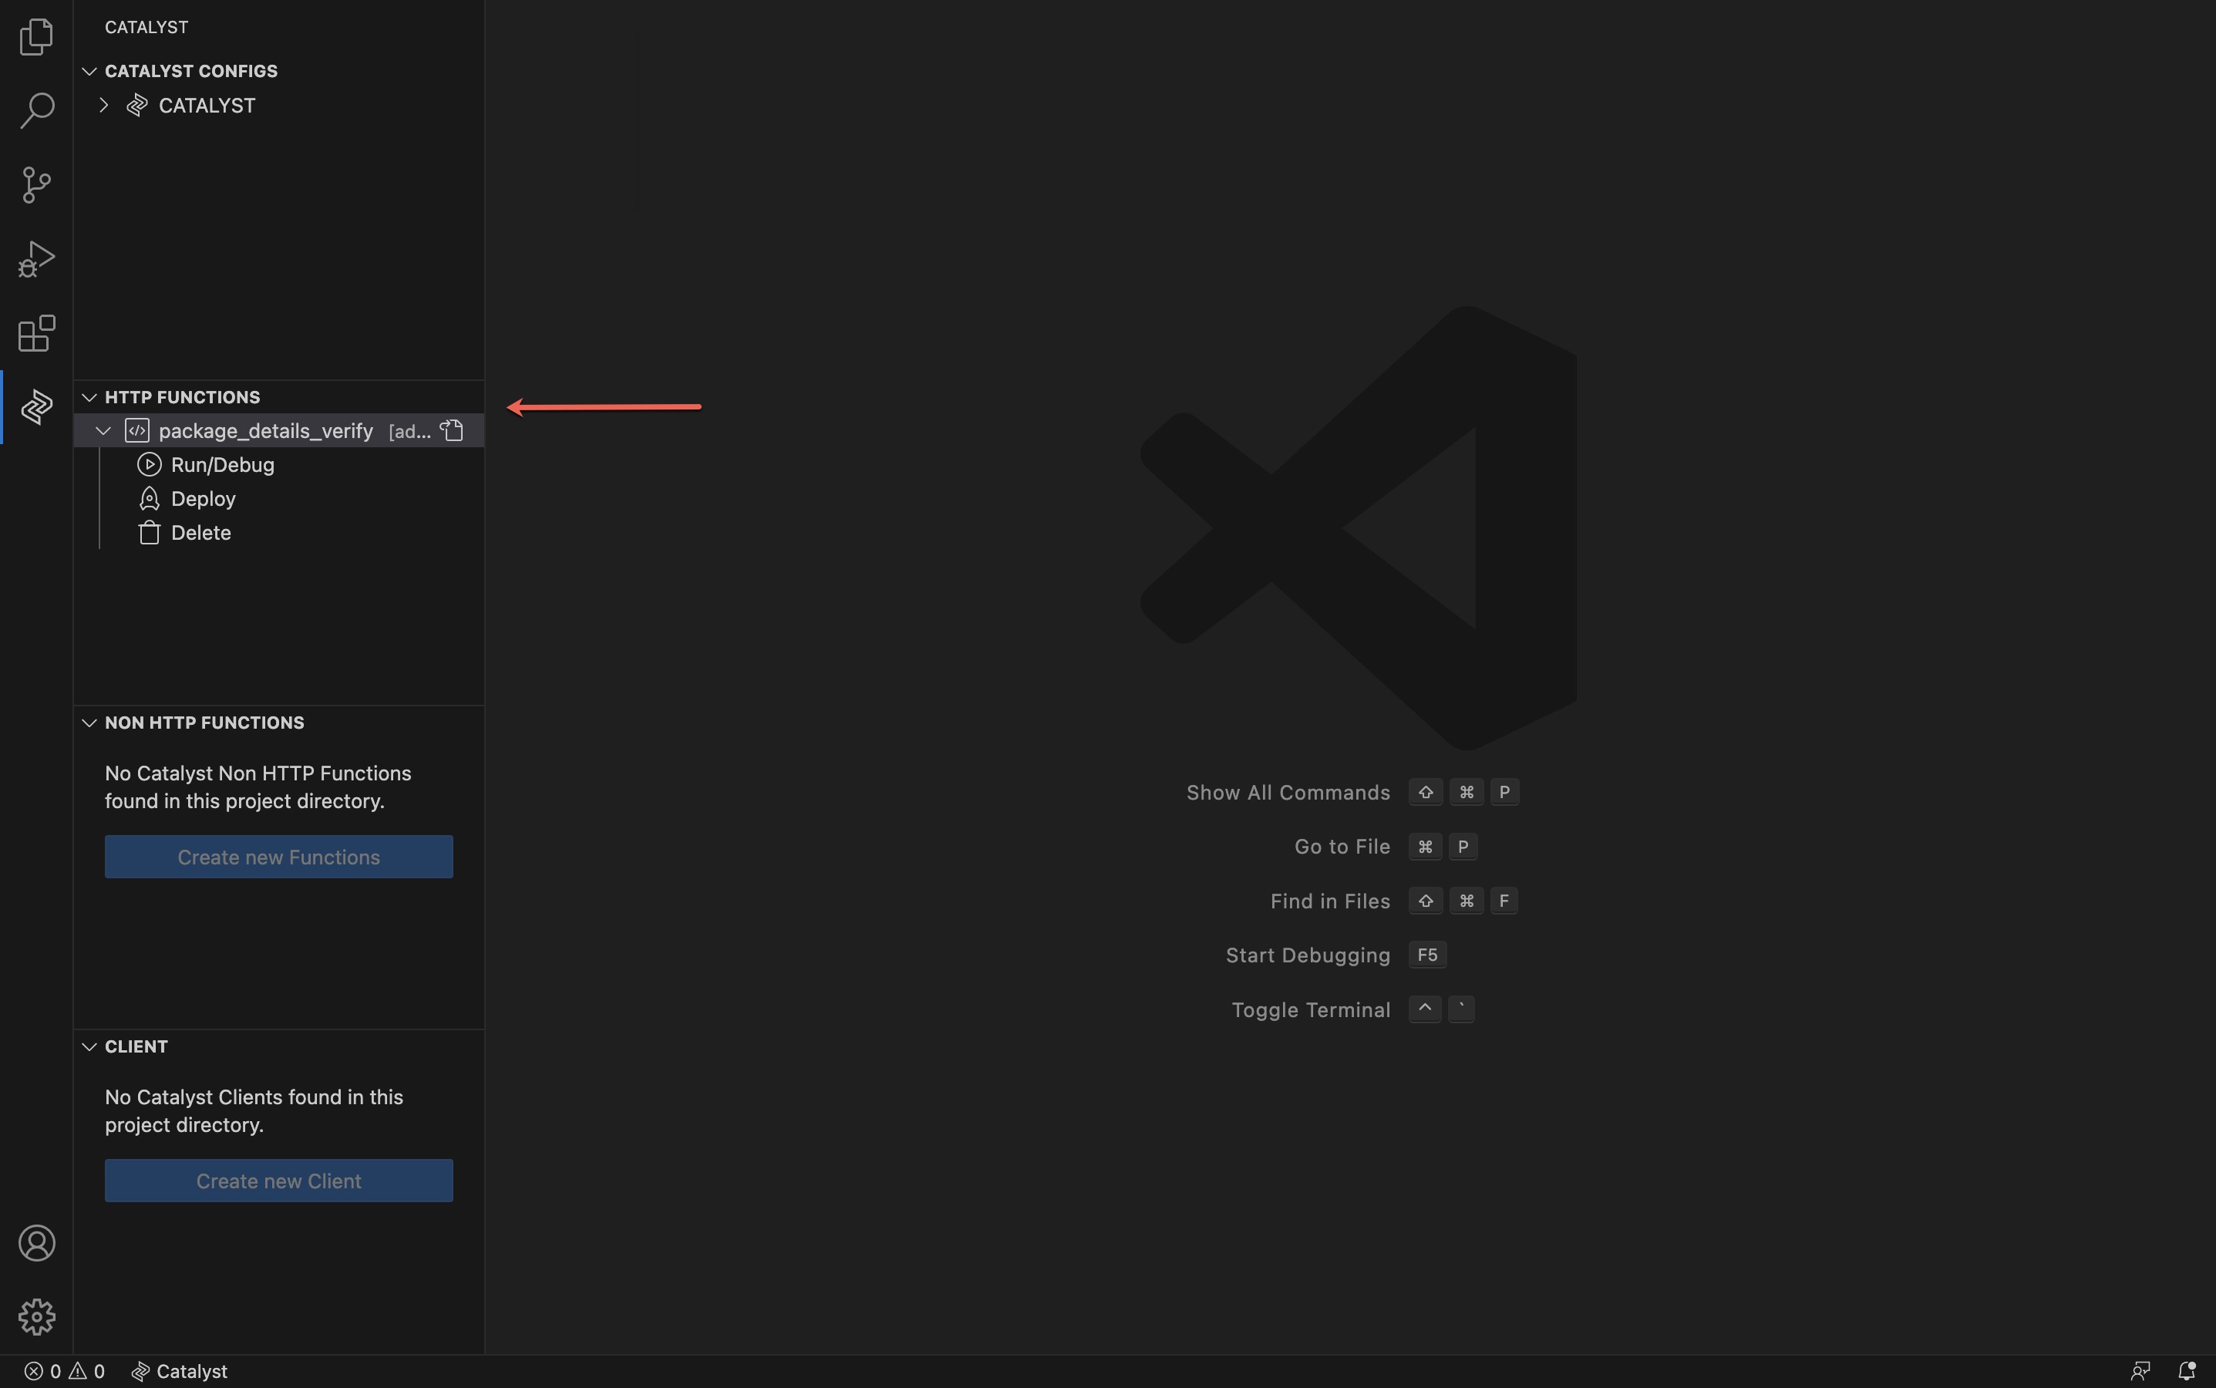Image resolution: width=2216 pixels, height=1388 pixels.
Task: Collapse the CLIENT section
Action: (88, 1047)
